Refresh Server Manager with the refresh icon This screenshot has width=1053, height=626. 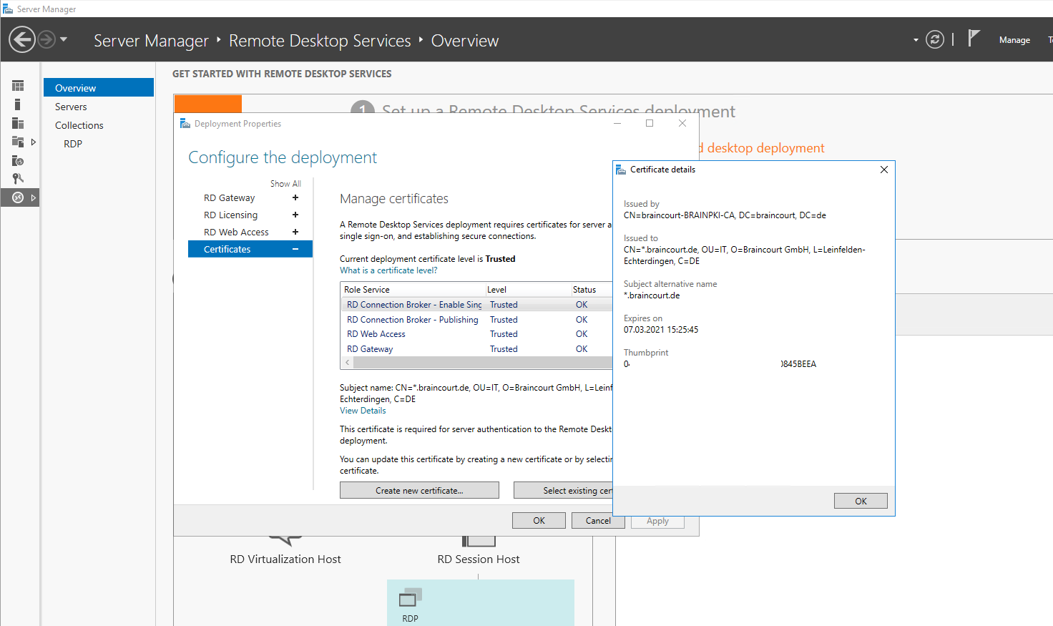(x=935, y=39)
